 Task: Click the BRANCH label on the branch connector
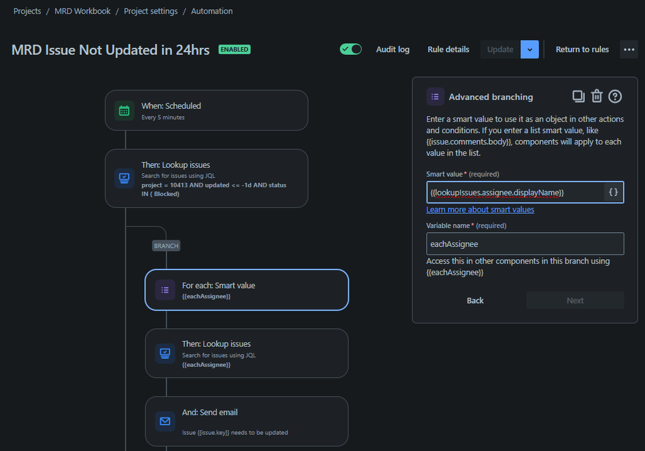(165, 246)
